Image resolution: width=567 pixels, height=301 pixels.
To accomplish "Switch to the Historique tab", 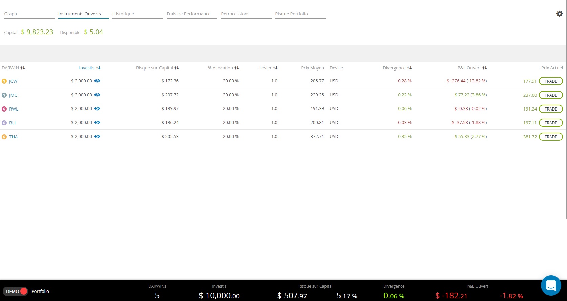I will [x=123, y=14].
